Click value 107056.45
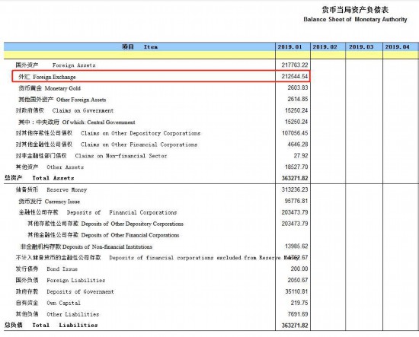This screenshot has height=337, width=419. (x=295, y=133)
